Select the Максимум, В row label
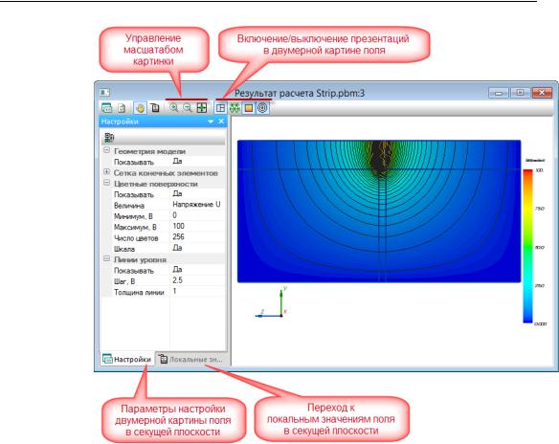Image resolution: width=559 pixels, height=444 pixels. [135, 228]
